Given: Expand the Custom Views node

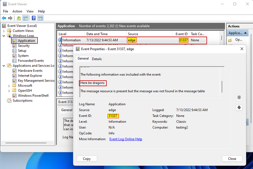Looking at the screenshot, I should coord(4,31).
